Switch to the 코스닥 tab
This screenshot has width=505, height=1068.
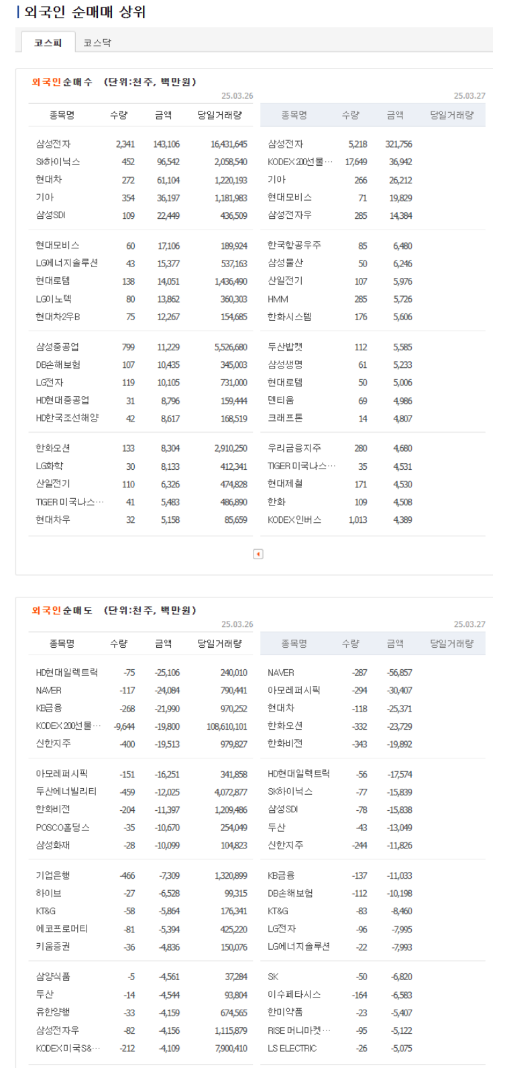point(97,42)
